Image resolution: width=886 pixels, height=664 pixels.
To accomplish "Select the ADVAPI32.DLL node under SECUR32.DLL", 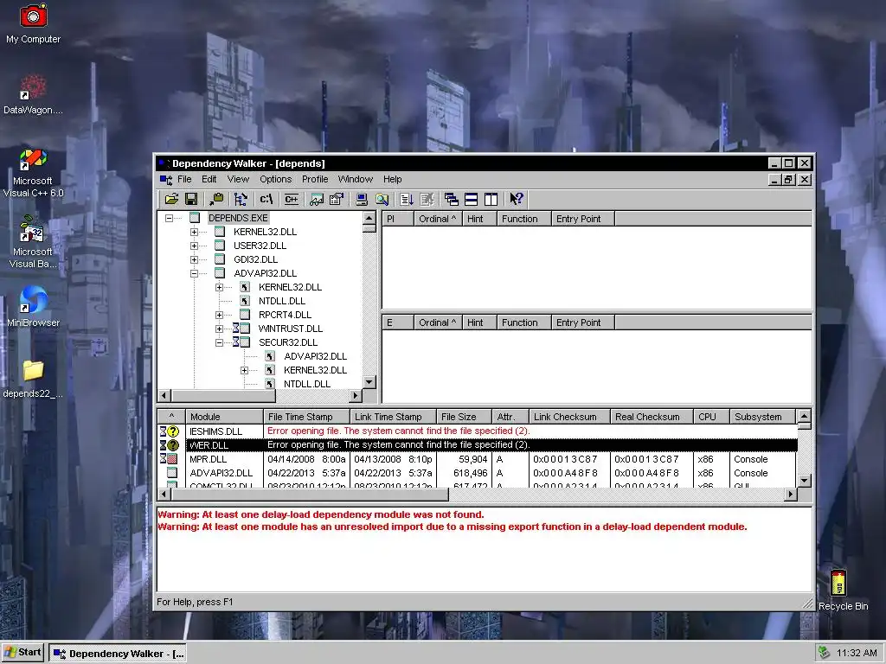I will tap(315, 356).
